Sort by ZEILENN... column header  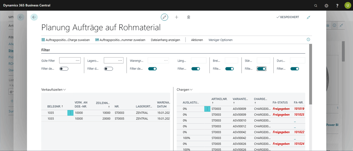(x=103, y=104)
